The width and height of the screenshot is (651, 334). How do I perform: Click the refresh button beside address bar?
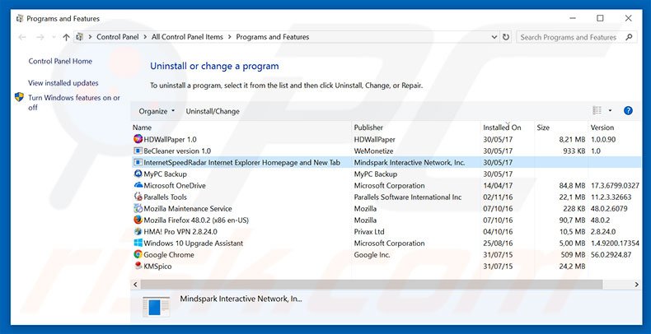(x=505, y=37)
